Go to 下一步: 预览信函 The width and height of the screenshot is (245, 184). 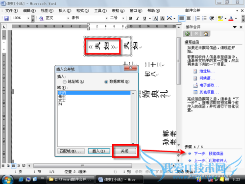pos(208,154)
